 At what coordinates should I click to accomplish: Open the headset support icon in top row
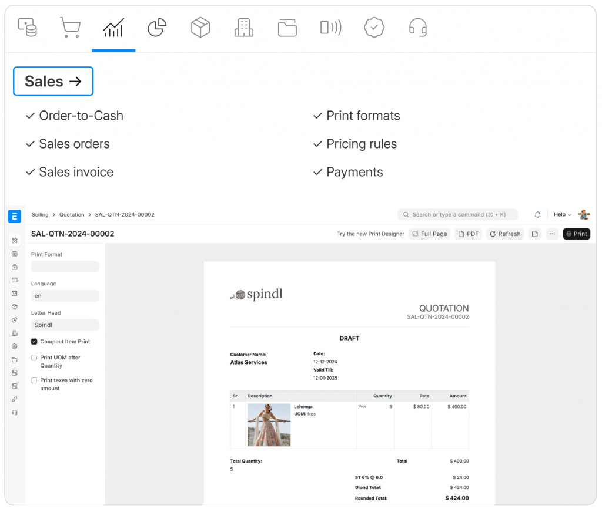click(x=417, y=28)
